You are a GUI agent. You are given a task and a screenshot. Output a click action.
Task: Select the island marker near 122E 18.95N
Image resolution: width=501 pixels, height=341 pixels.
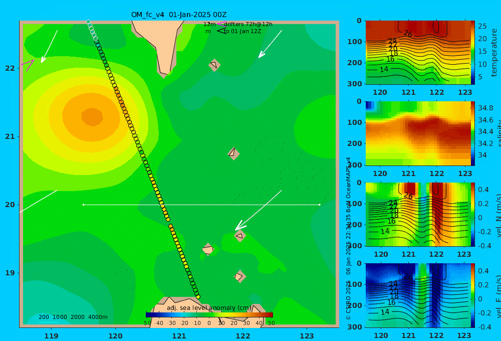click(239, 276)
